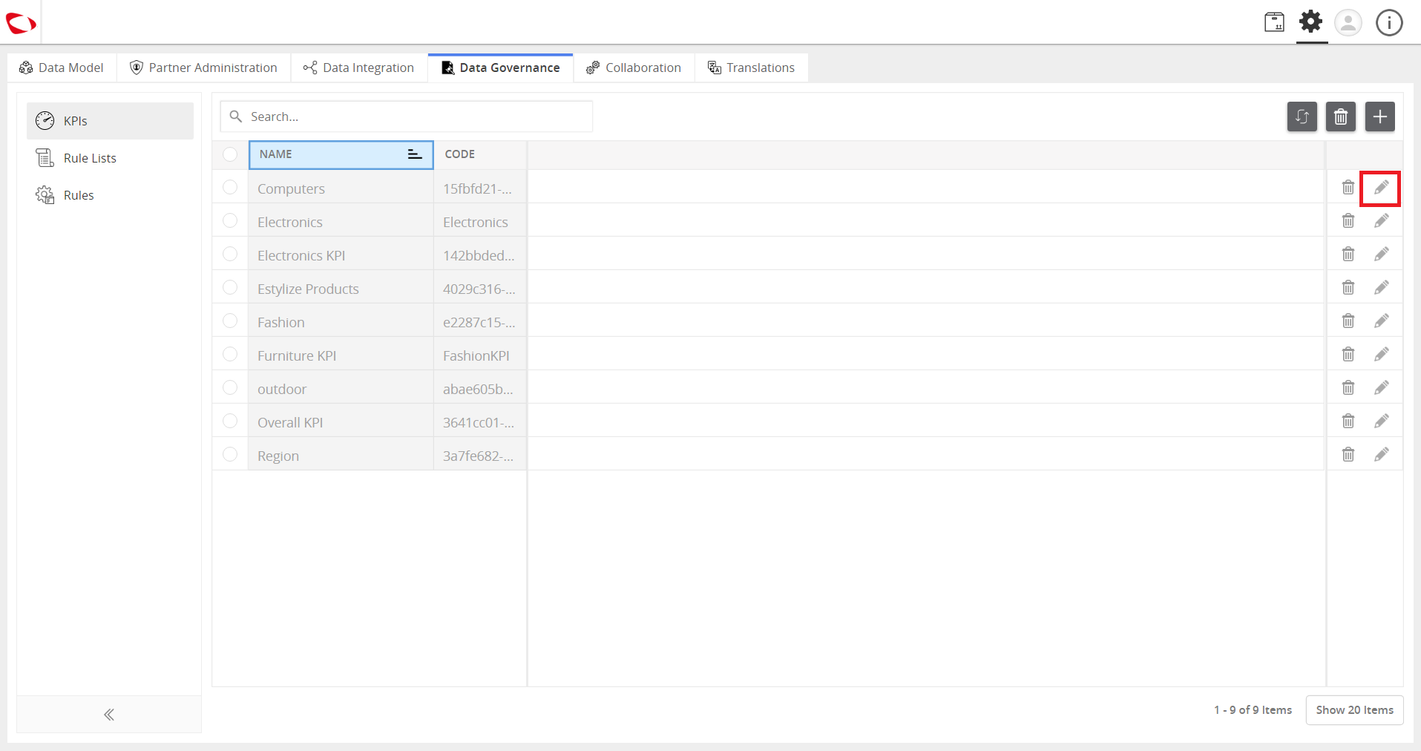The height and width of the screenshot is (751, 1421).
Task: Switch to the Collaboration tab
Action: coord(634,68)
